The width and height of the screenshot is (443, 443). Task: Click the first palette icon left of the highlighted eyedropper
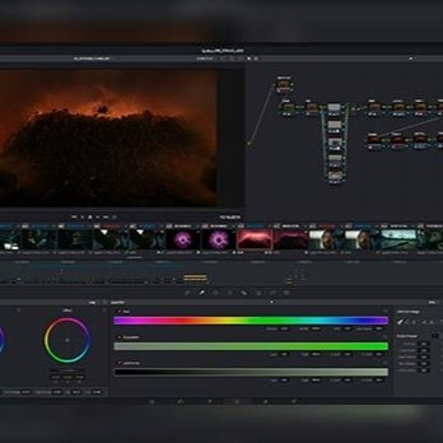point(188,292)
